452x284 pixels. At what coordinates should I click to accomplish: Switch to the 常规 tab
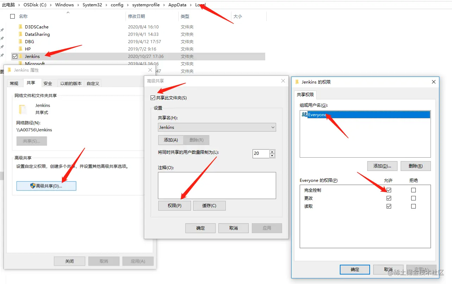(x=14, y=83)
